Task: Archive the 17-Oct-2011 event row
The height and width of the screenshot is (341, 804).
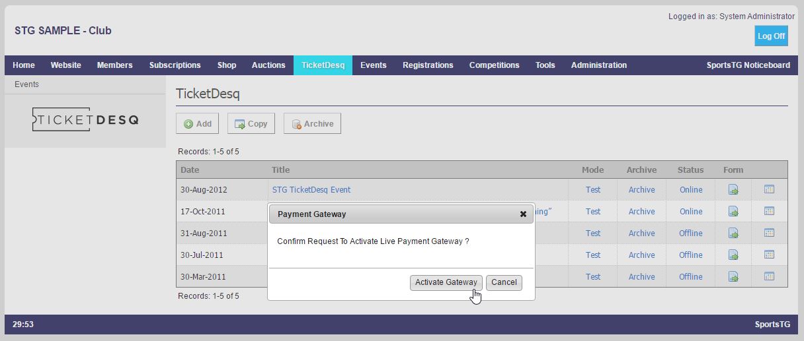Action: coord(641,212)
